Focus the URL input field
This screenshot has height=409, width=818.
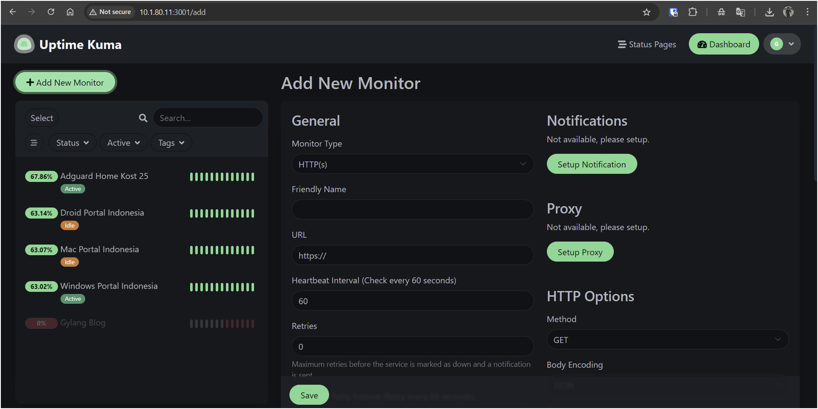pyautogui.click(x=413, y=255)
